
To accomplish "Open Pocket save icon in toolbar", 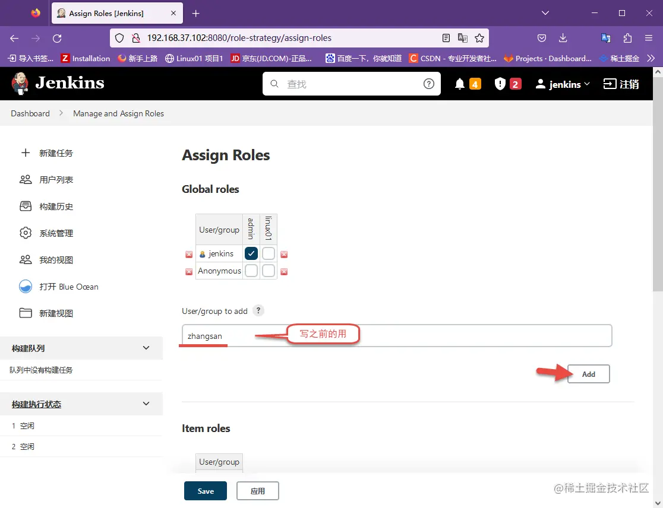I will coord(542,38).
